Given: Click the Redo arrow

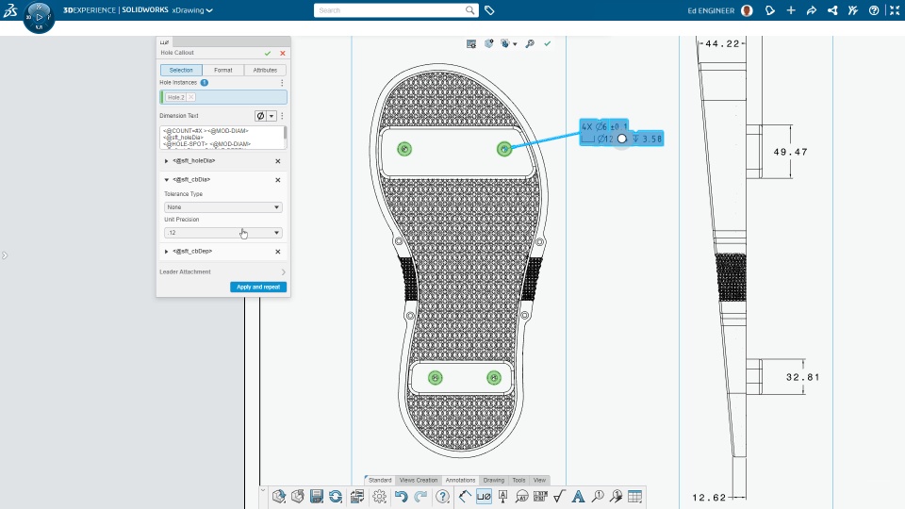Looking at the screenshot, I should pyautogui.click(x=420, y=497).
